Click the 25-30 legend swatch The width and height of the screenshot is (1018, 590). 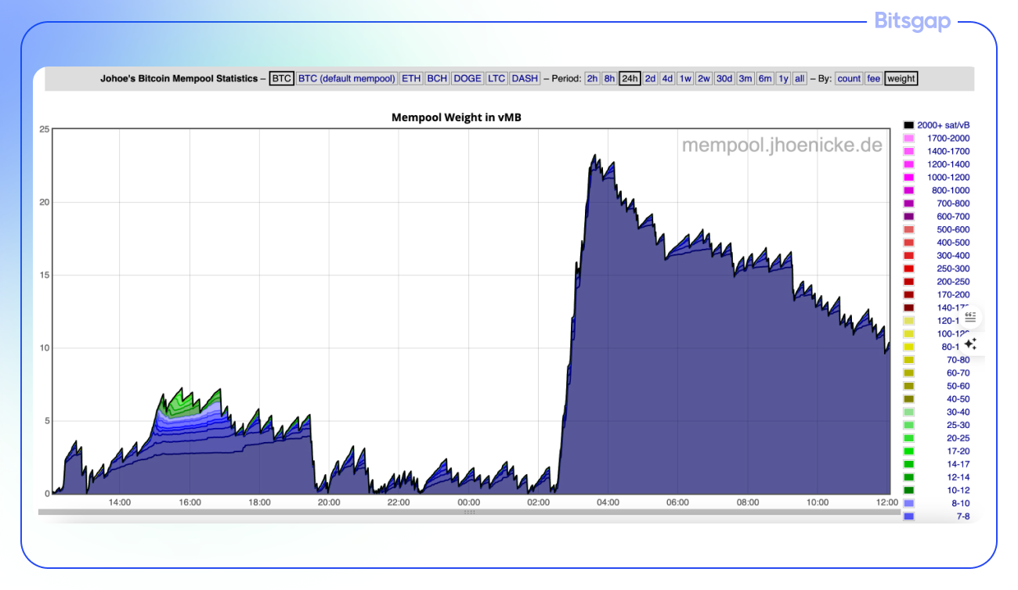coord(909,425)
